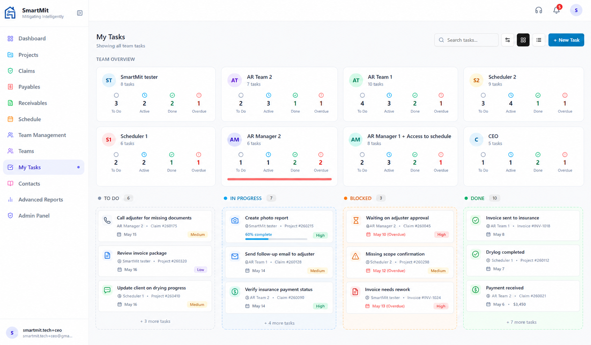Open Call adjuster for missing documents task
Screen dimensions: 591x345
[x=155, y=226]
